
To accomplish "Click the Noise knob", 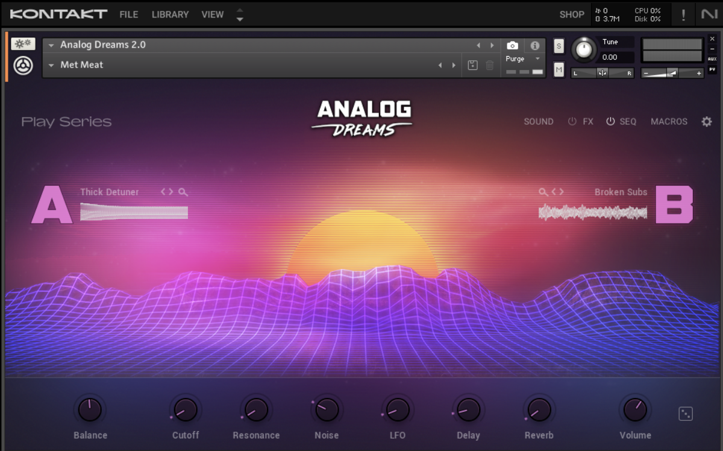I will (327, 410).
